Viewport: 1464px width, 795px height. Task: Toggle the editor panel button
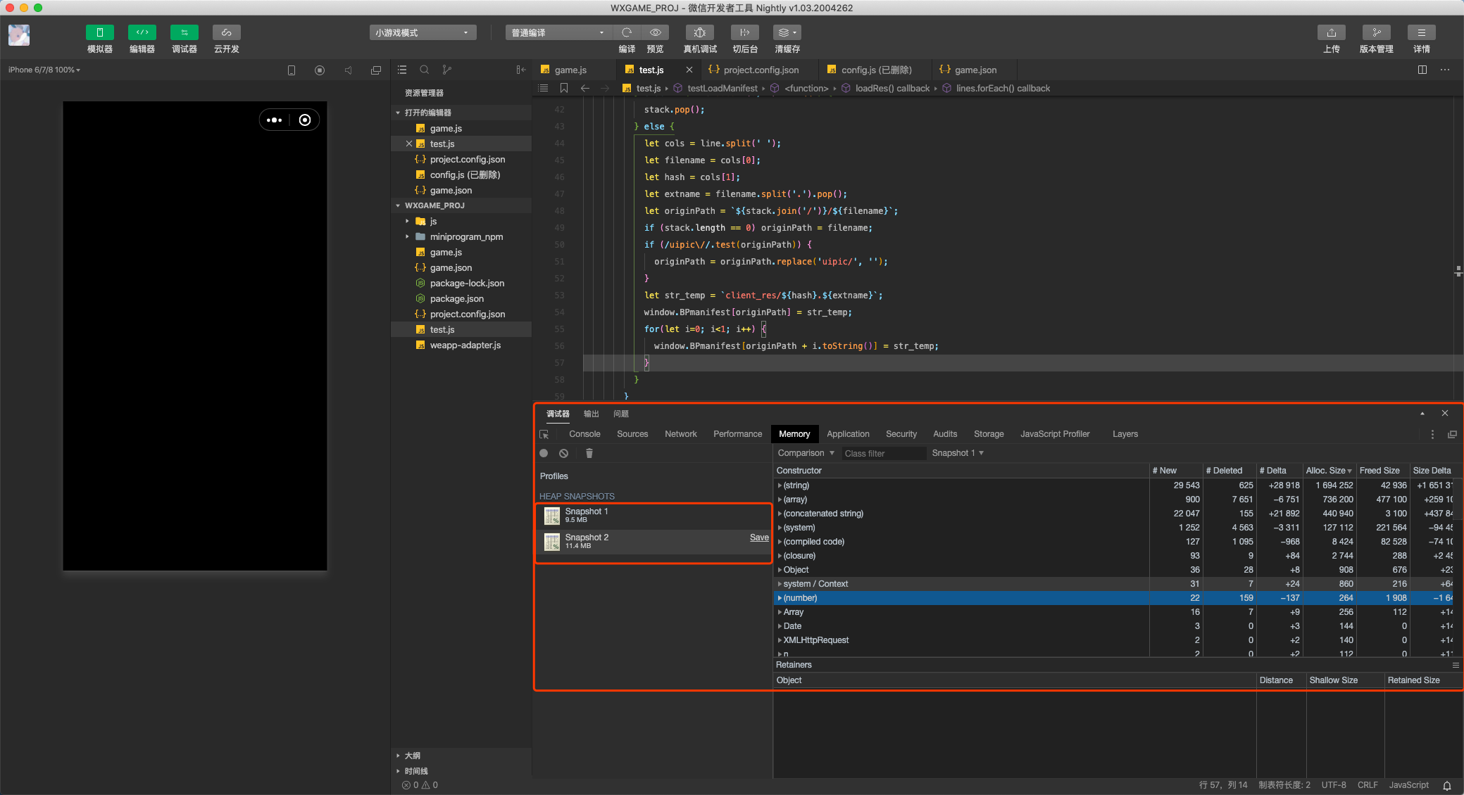[142, 32]
